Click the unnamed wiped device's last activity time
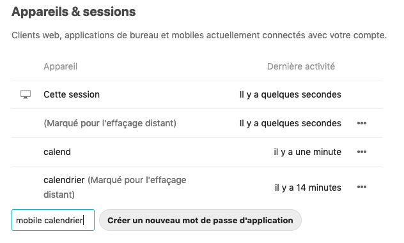Viewport: 404px width, 243px height. [290, 123]
